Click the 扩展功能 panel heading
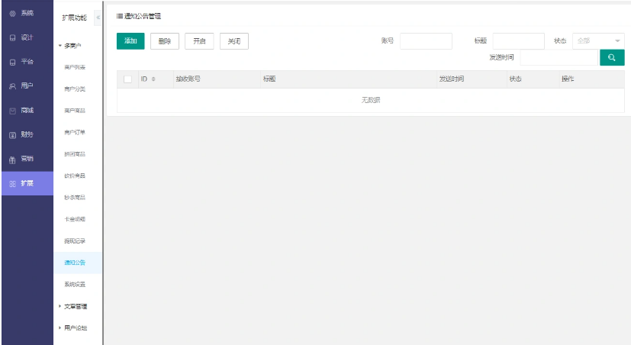Viewport: 631px width, 345px height. (75, 18)
